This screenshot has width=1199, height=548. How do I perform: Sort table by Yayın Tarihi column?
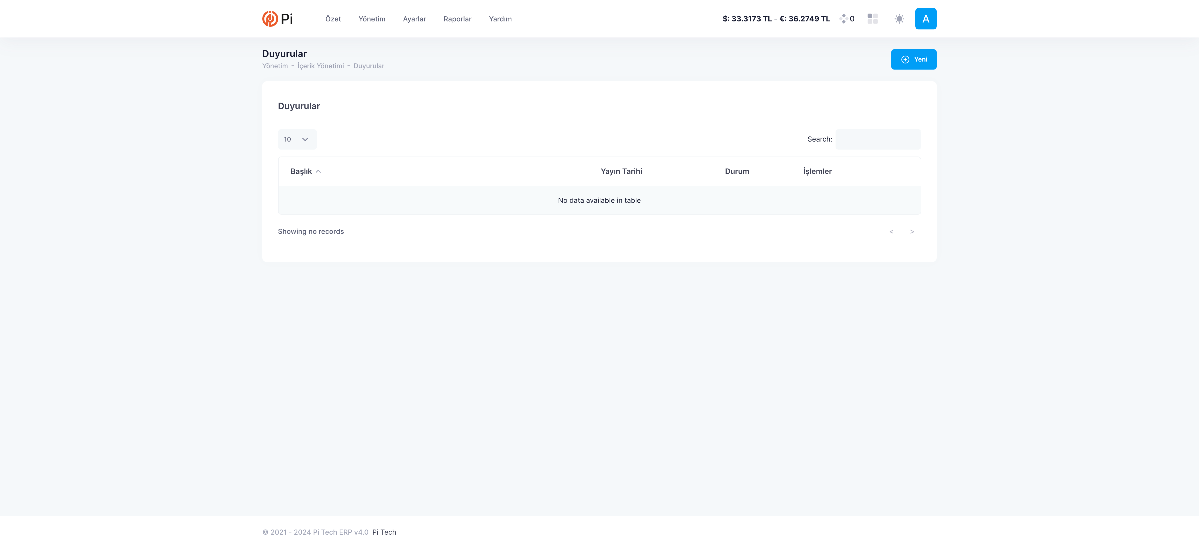(621, 172)
